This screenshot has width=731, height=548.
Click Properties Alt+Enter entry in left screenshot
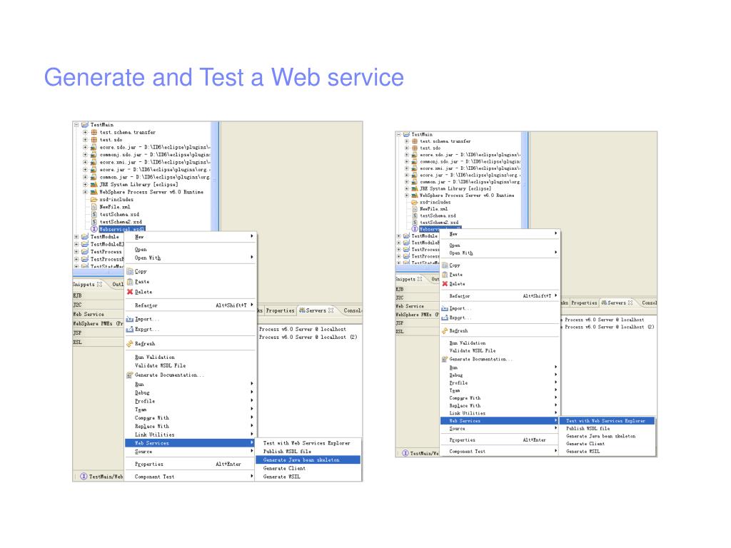click(x=190, y=464)
